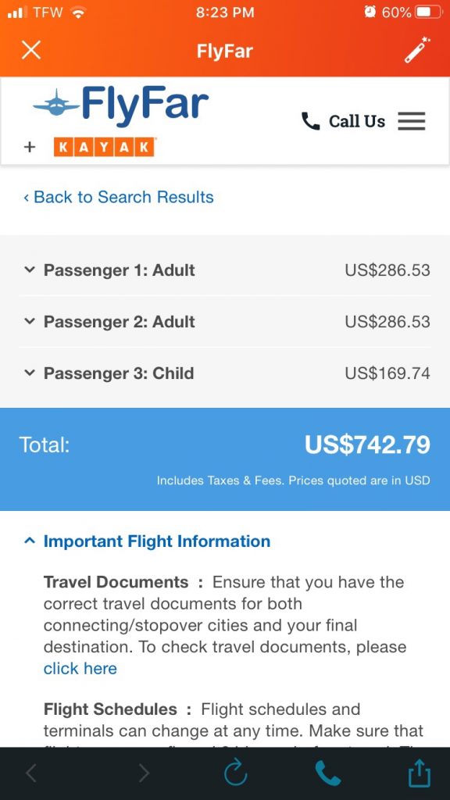Expand Passenger 3: Child fare breakdown
The height and width of the screenshot is (800, 450).
coord(225,373)
